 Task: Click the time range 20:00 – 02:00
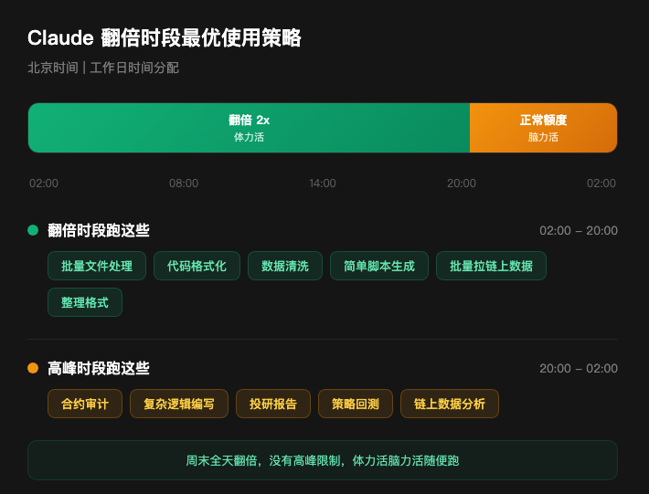click(x=579, y=368)
